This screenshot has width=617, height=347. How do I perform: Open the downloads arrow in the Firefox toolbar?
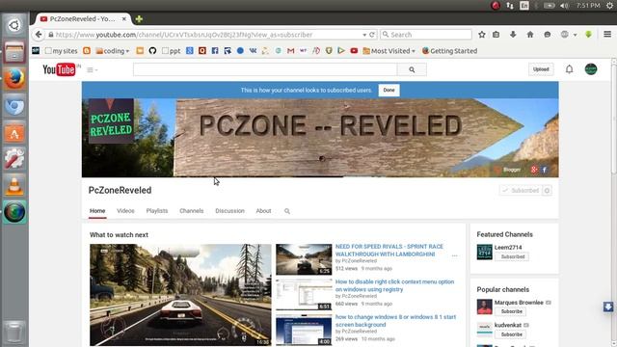click(513, 35)
